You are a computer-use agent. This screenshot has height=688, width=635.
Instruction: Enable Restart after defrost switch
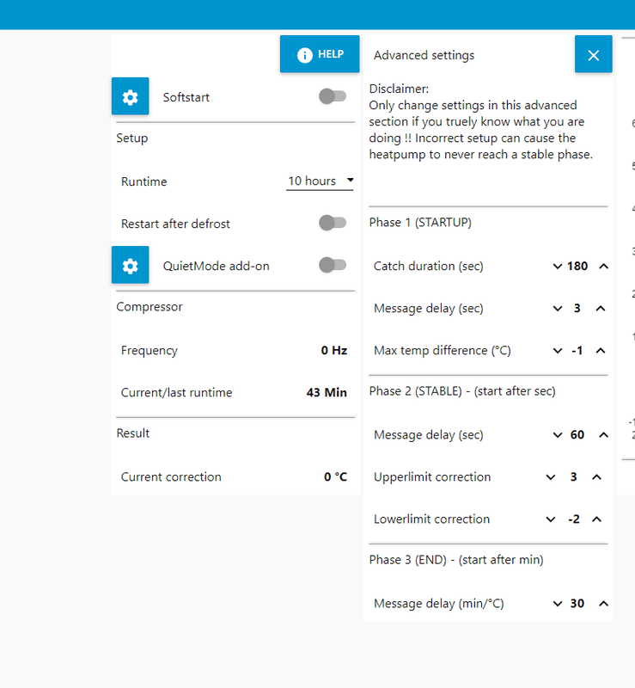tap(333, 223)
